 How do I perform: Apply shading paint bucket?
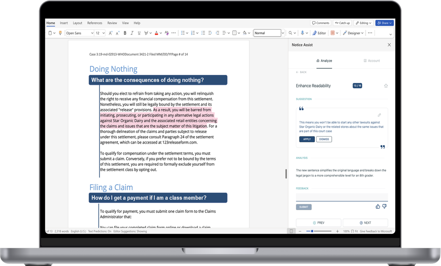click(245, 33)
